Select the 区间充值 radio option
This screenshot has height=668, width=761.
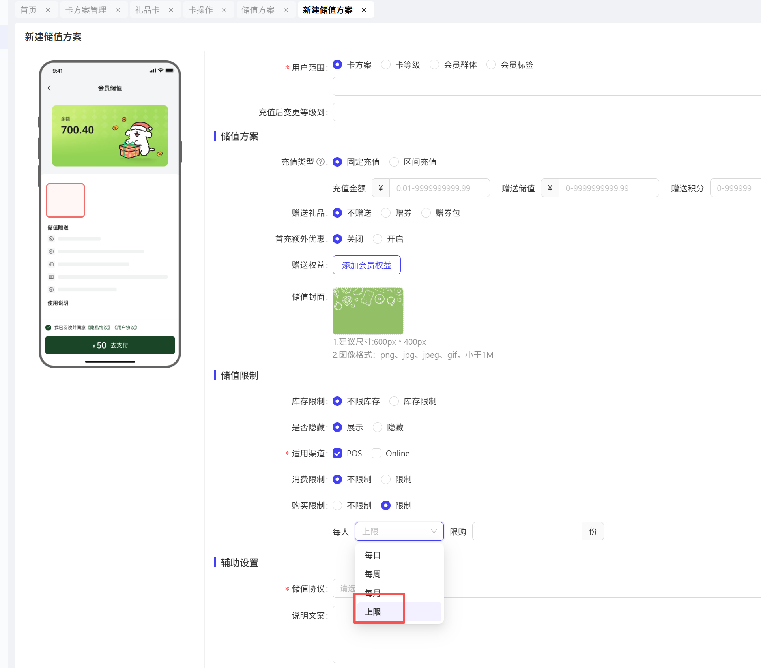pyautogui.click(x=394, y=162)
